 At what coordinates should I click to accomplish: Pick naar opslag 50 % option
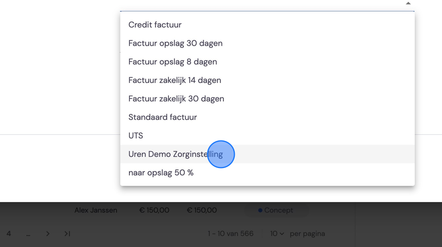click(x=267, y=172)
